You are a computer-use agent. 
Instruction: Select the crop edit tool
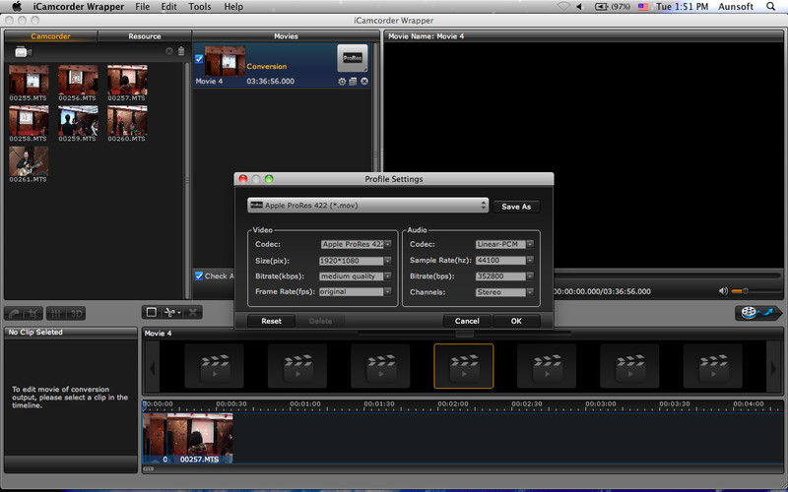tap(33, 314)
